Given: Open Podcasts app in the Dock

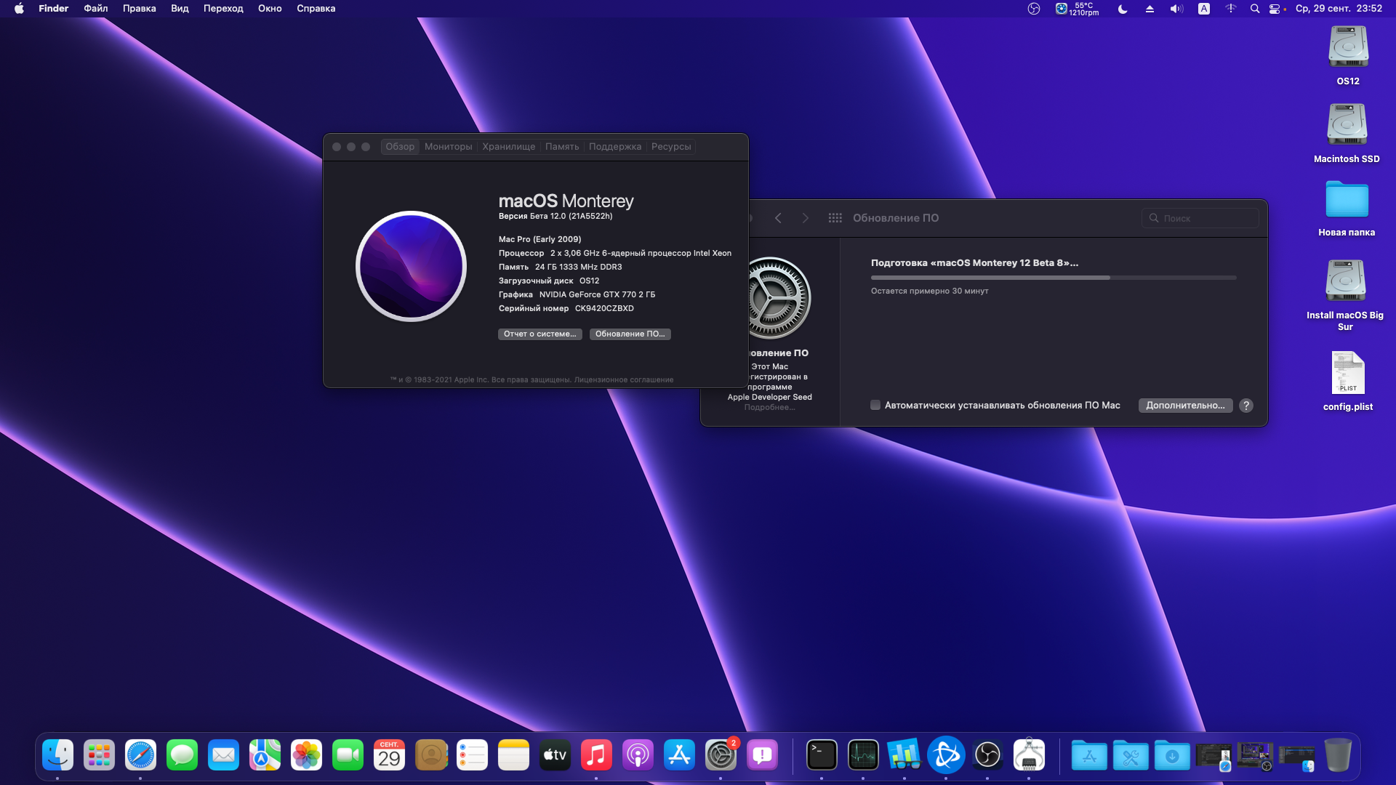Looking at the screenshot, I should [638, 755].
